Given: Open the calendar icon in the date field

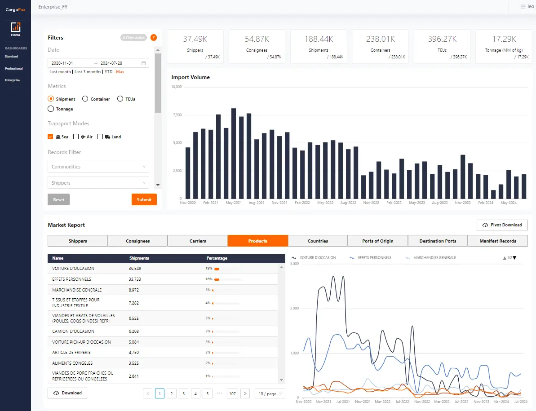Looking at the screenshot, I should click(144, 62).
